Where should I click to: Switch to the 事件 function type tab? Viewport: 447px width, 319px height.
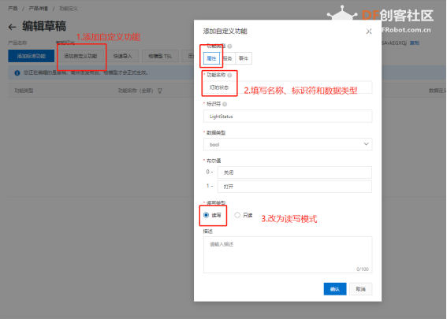(244, 58)
